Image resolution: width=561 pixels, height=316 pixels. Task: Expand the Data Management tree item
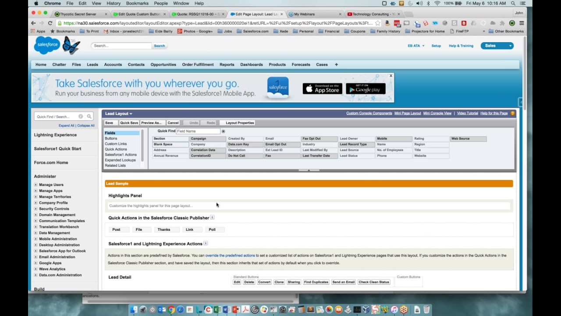point(36,233)
